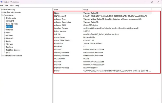
Task: Select the Input tree item
Action: 8,32
